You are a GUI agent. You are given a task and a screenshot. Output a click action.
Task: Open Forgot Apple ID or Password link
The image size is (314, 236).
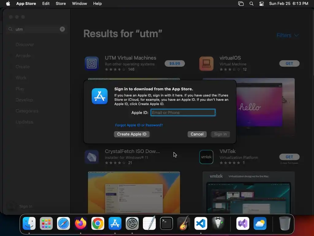[139, 125]
